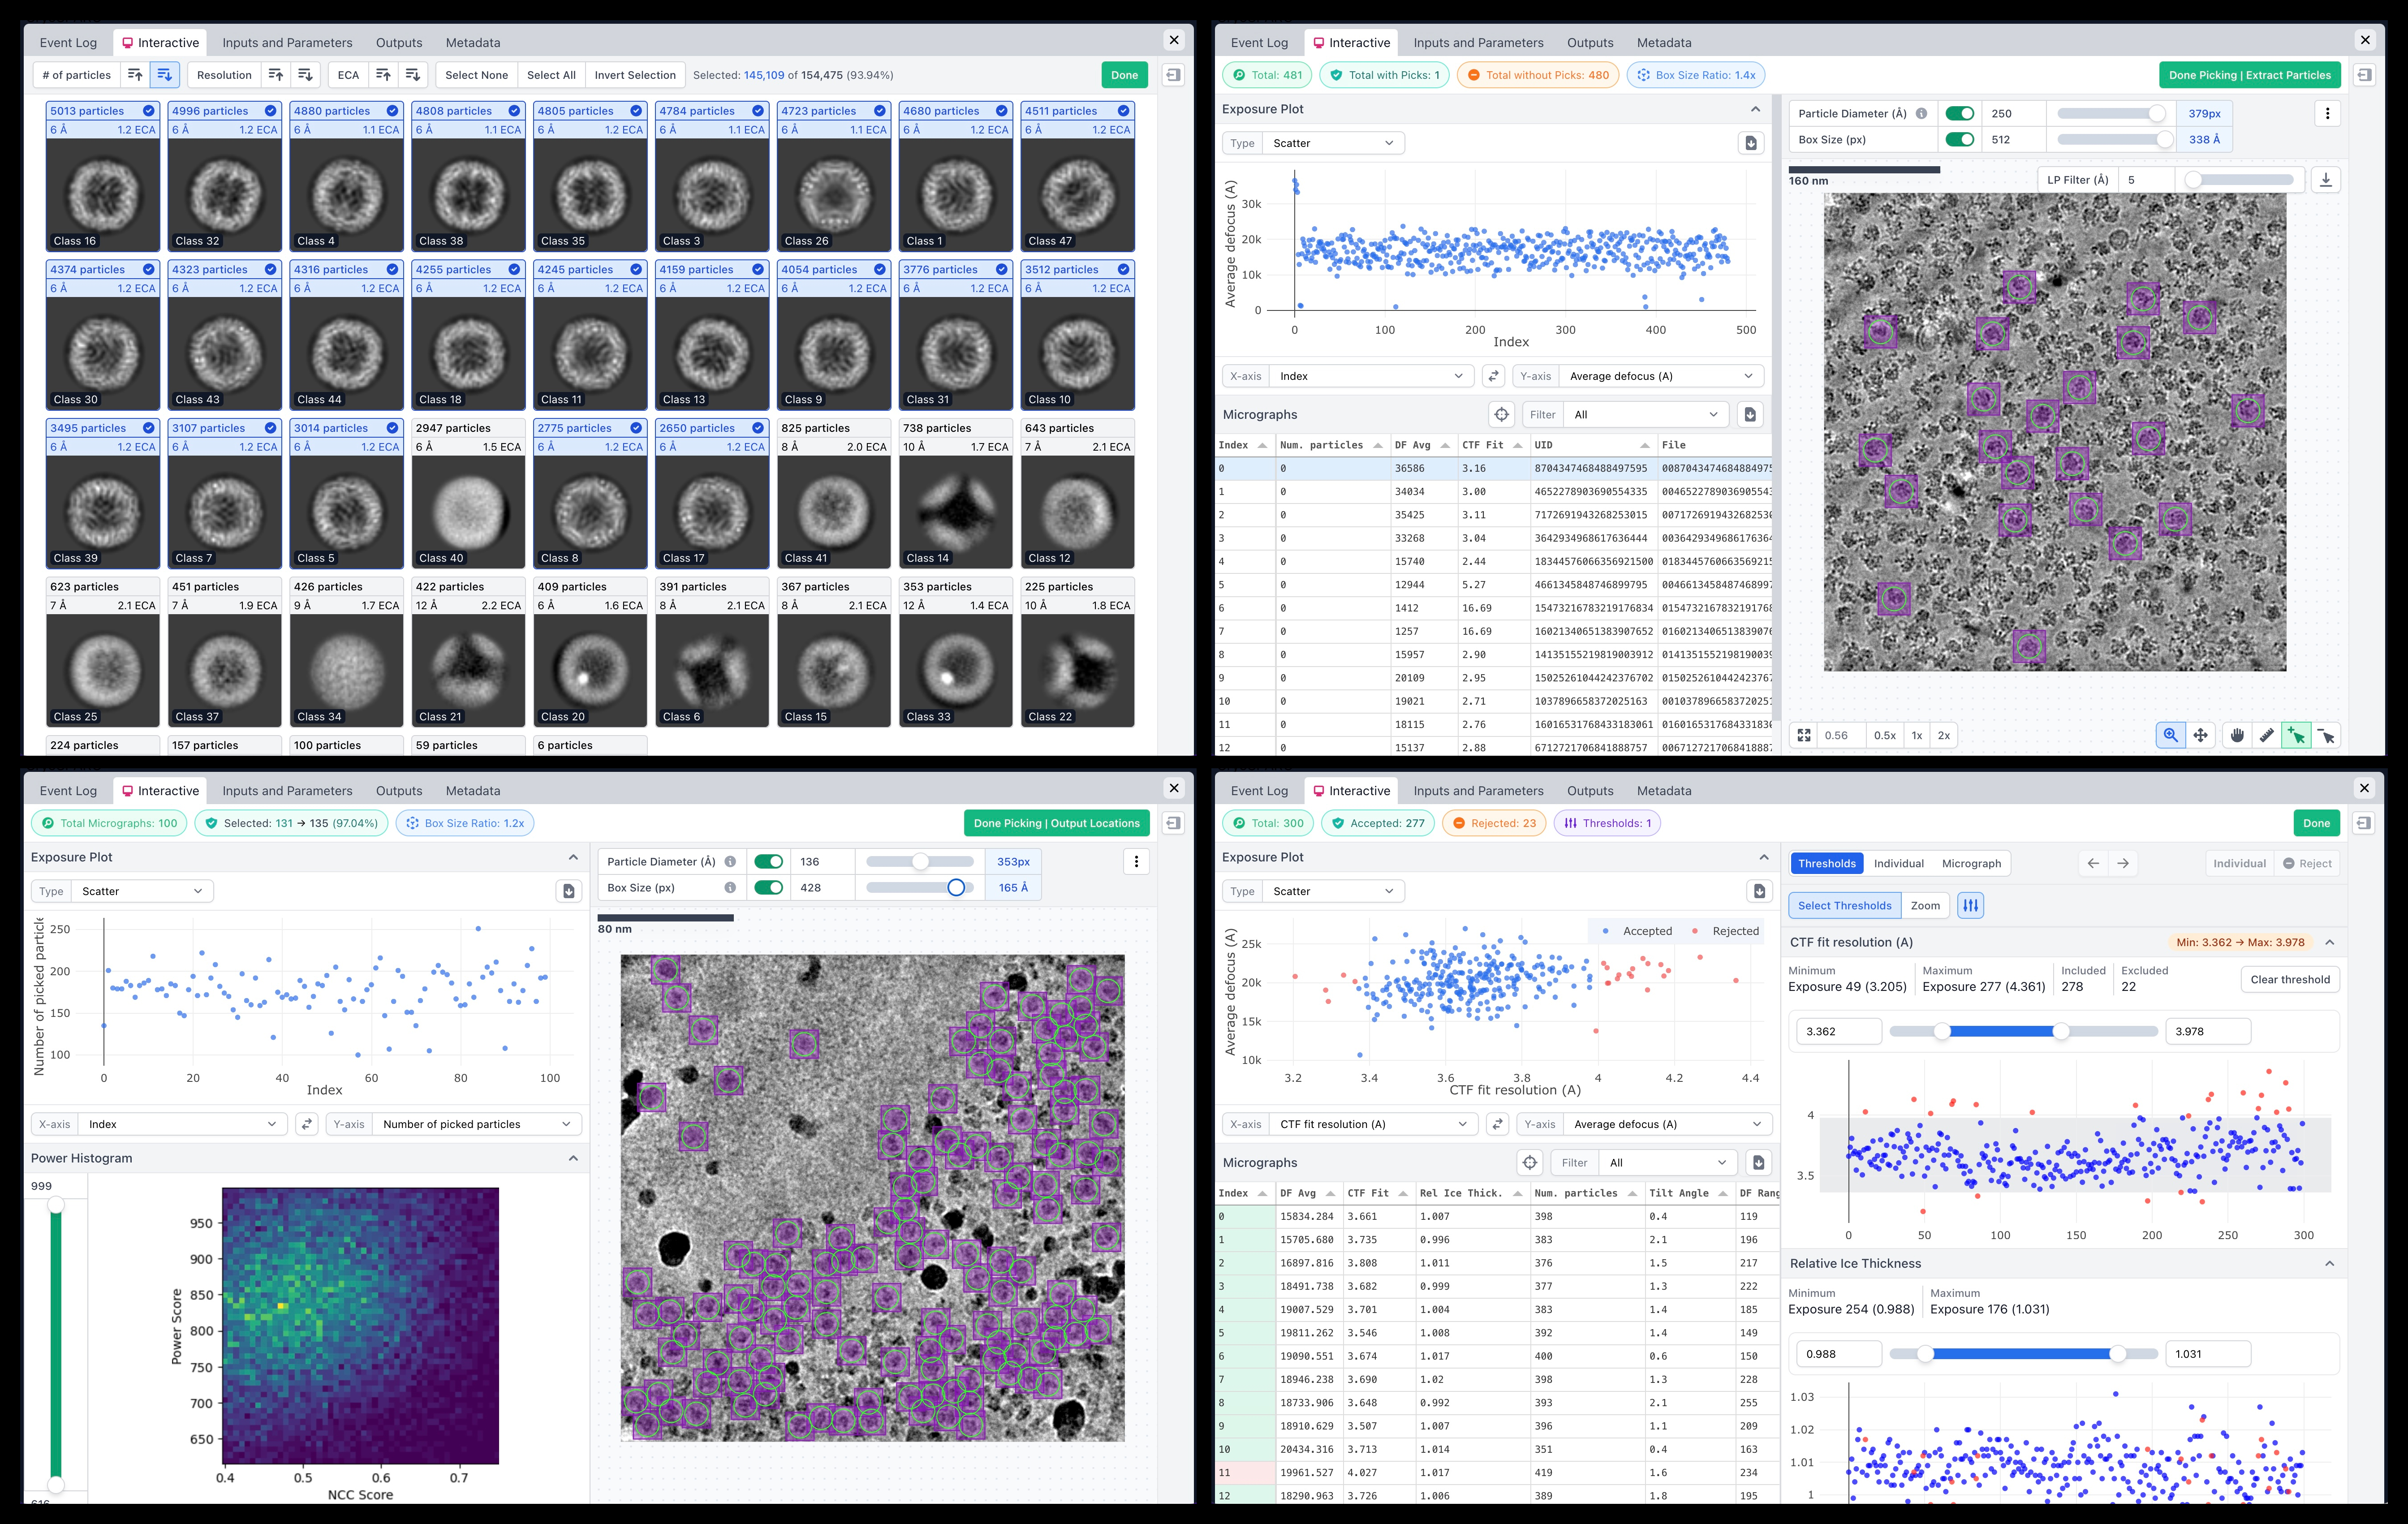This screenshot has height=1524, width=2408.
Task: Open three-dot options menu in bottom-left picker
Action: (1136, 861)
